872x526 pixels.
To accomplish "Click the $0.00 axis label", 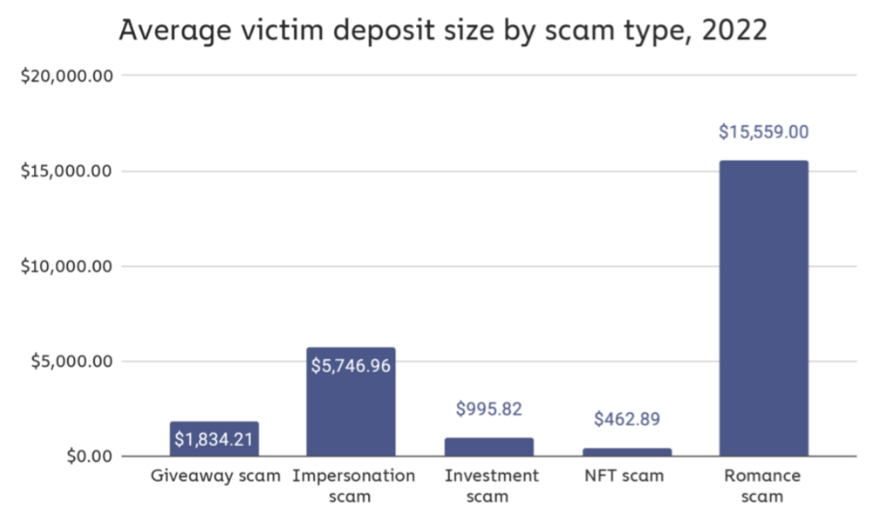I will [90, 456].
